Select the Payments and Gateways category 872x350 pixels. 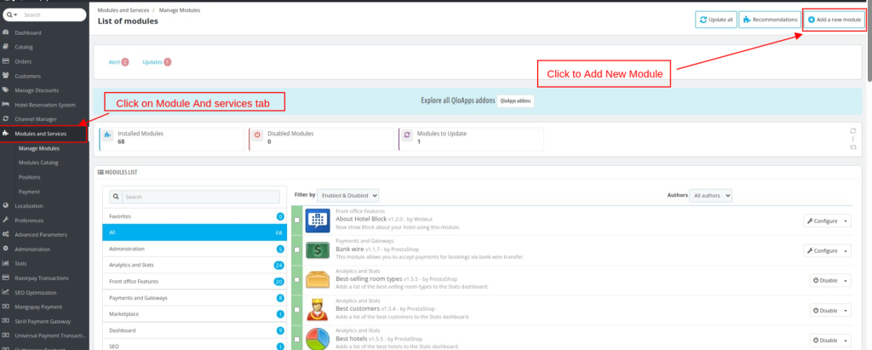point(138,298)
